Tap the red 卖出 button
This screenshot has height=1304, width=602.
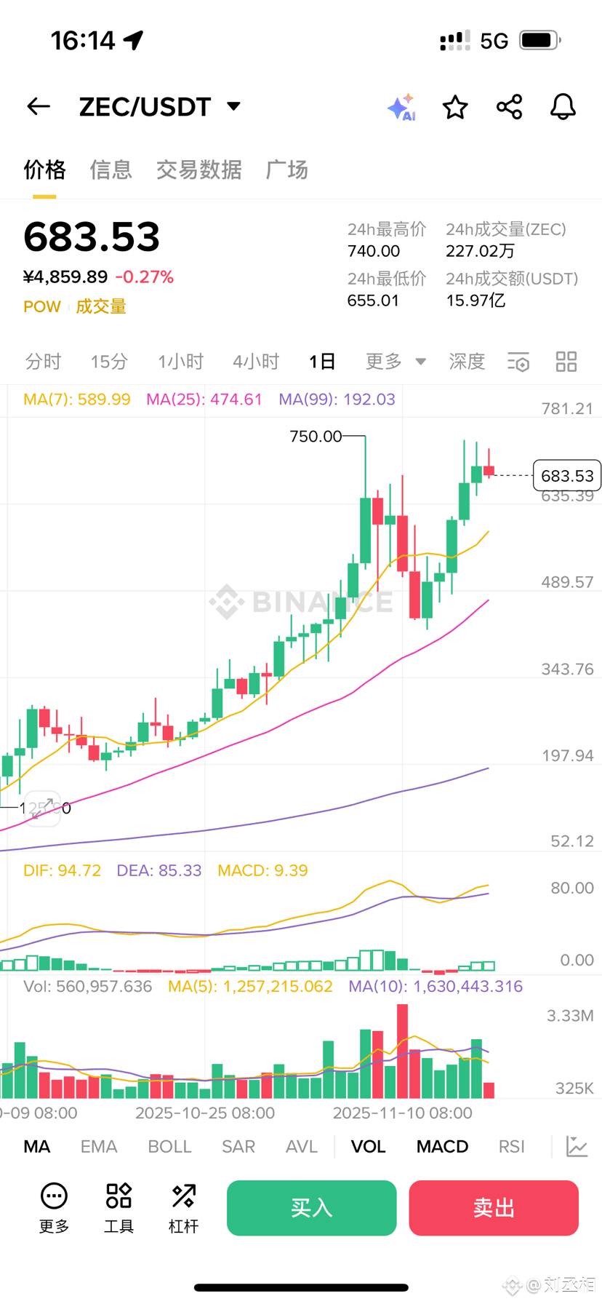[494, 1208]
